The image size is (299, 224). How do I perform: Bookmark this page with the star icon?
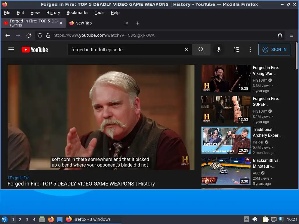pyautogui.click(x=280, y=35)
